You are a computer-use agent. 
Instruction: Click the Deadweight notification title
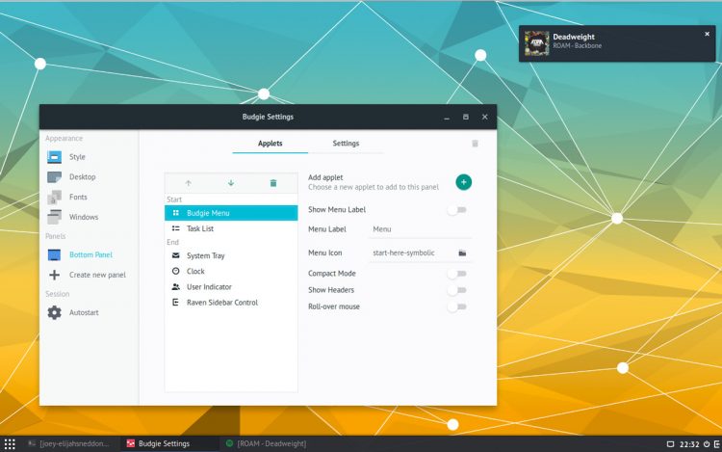(574, 37)
